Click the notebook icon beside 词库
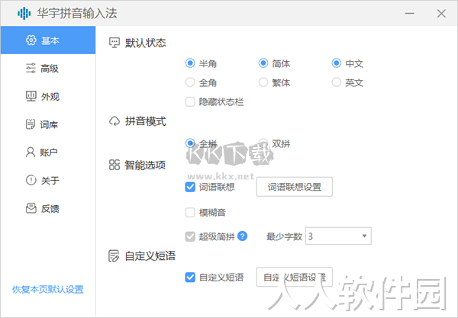 [x=31, y=124]
